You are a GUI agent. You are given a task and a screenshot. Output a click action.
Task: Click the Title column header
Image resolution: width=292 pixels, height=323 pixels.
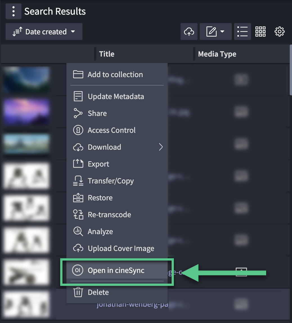pyautogui.click(x=106, y=54)
